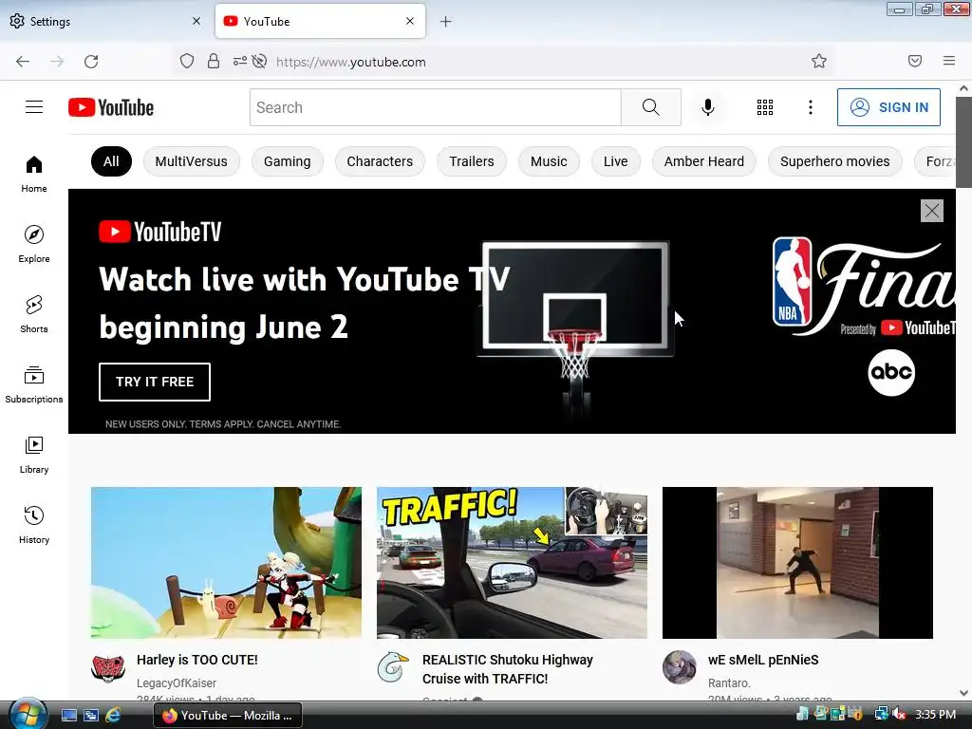Open the Harley Quinn video thumbnail
This screenshot has width=972, height=729.
(226, 562)
